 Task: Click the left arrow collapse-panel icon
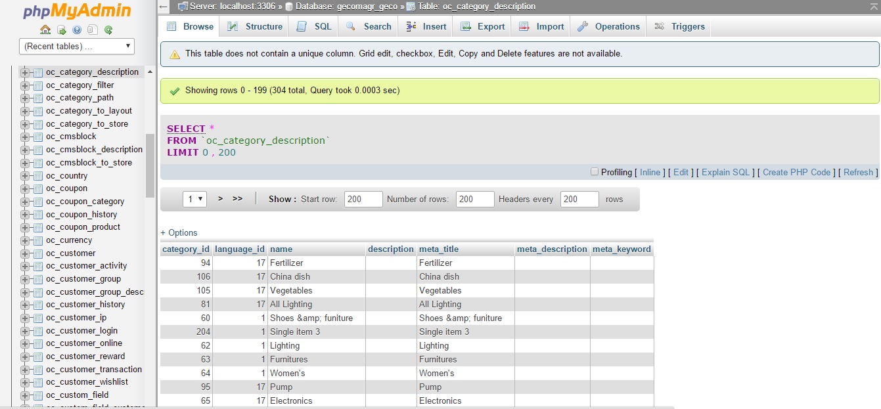pyautogui.click(x=164, y=6)
